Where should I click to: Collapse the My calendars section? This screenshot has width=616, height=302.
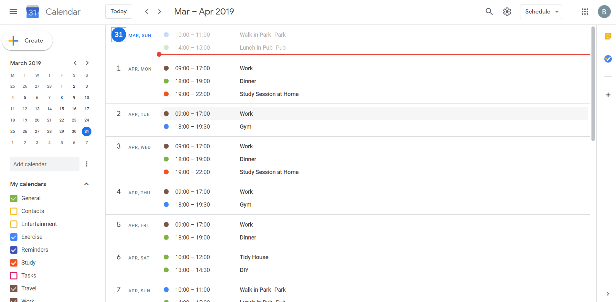86,184
